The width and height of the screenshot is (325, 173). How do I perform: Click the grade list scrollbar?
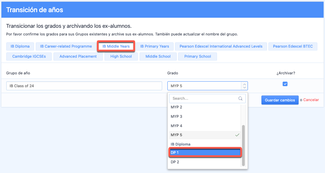pyautogui.click(x=243, y=145)
